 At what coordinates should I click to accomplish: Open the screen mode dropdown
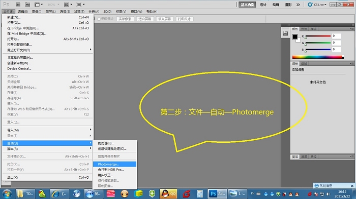(80, 5)
